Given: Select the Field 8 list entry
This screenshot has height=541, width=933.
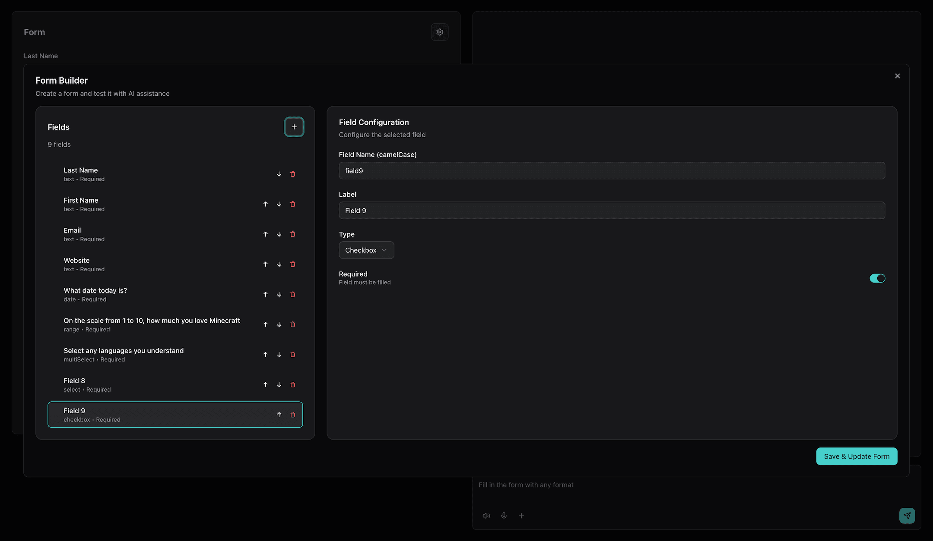Looking at the screenshot, I should pyautogui.click(x=151, y=384).
